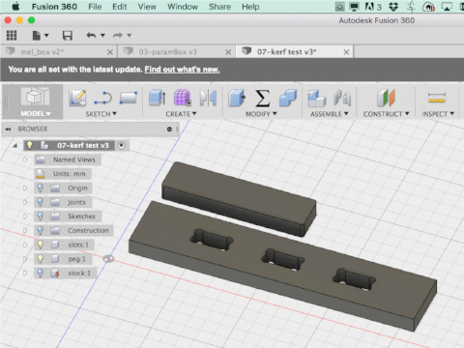The width and height of the screenshot is (464, 348).
Task: Expand the Sketches folder
Action: click(x=25, y=217)
